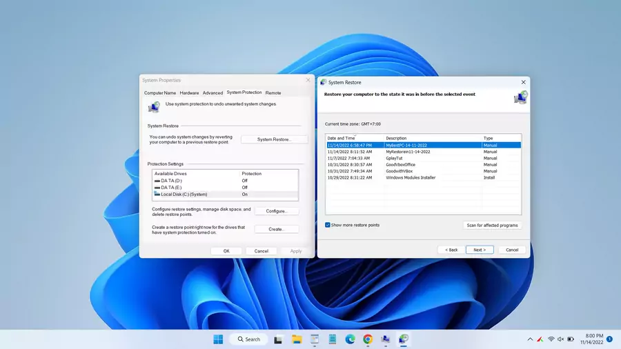Click the Off status of DATA (D:)

(x=244, y=181)
